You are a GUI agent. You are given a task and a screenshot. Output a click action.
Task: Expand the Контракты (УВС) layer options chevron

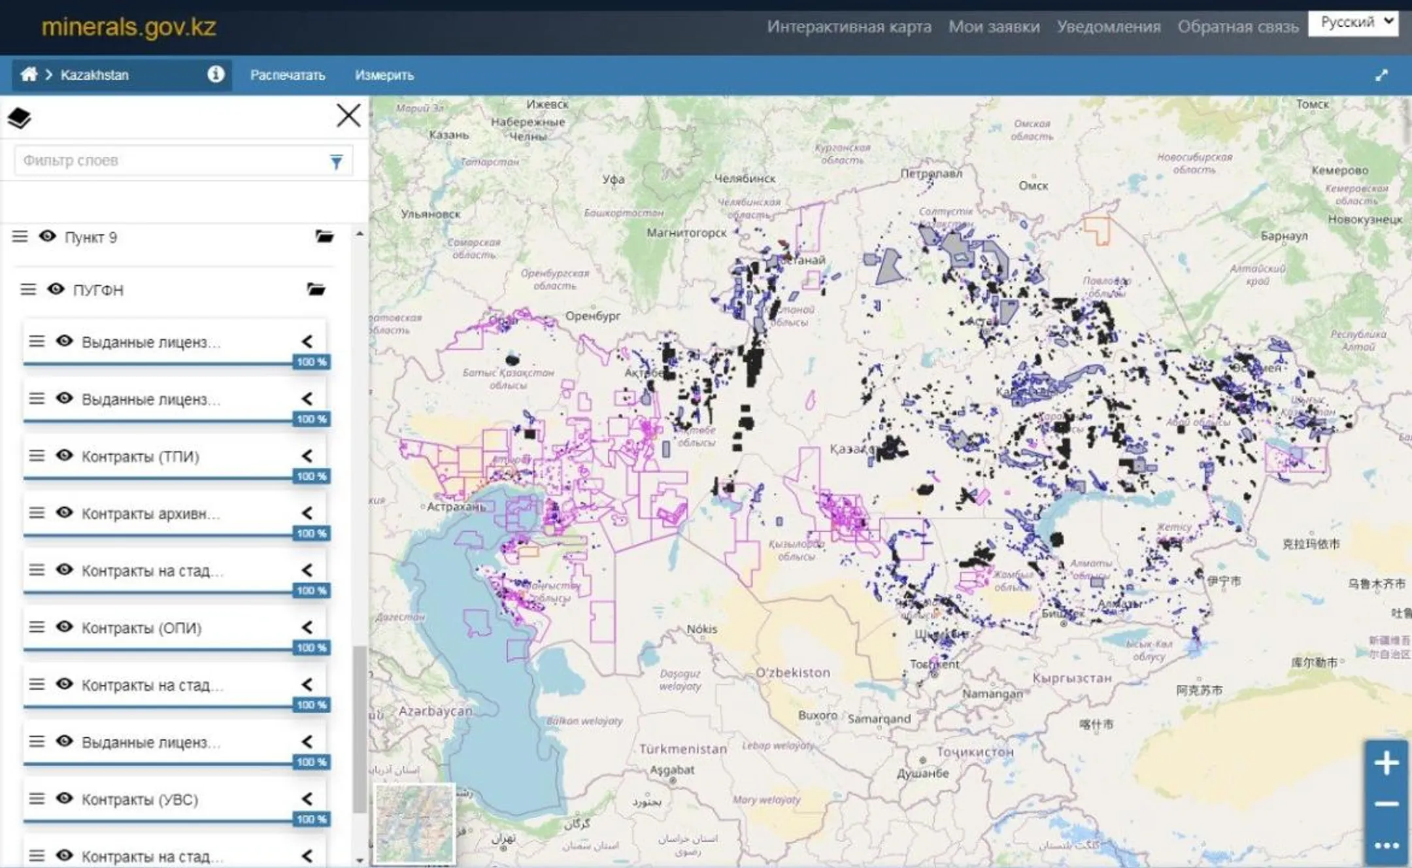(307, 799)
